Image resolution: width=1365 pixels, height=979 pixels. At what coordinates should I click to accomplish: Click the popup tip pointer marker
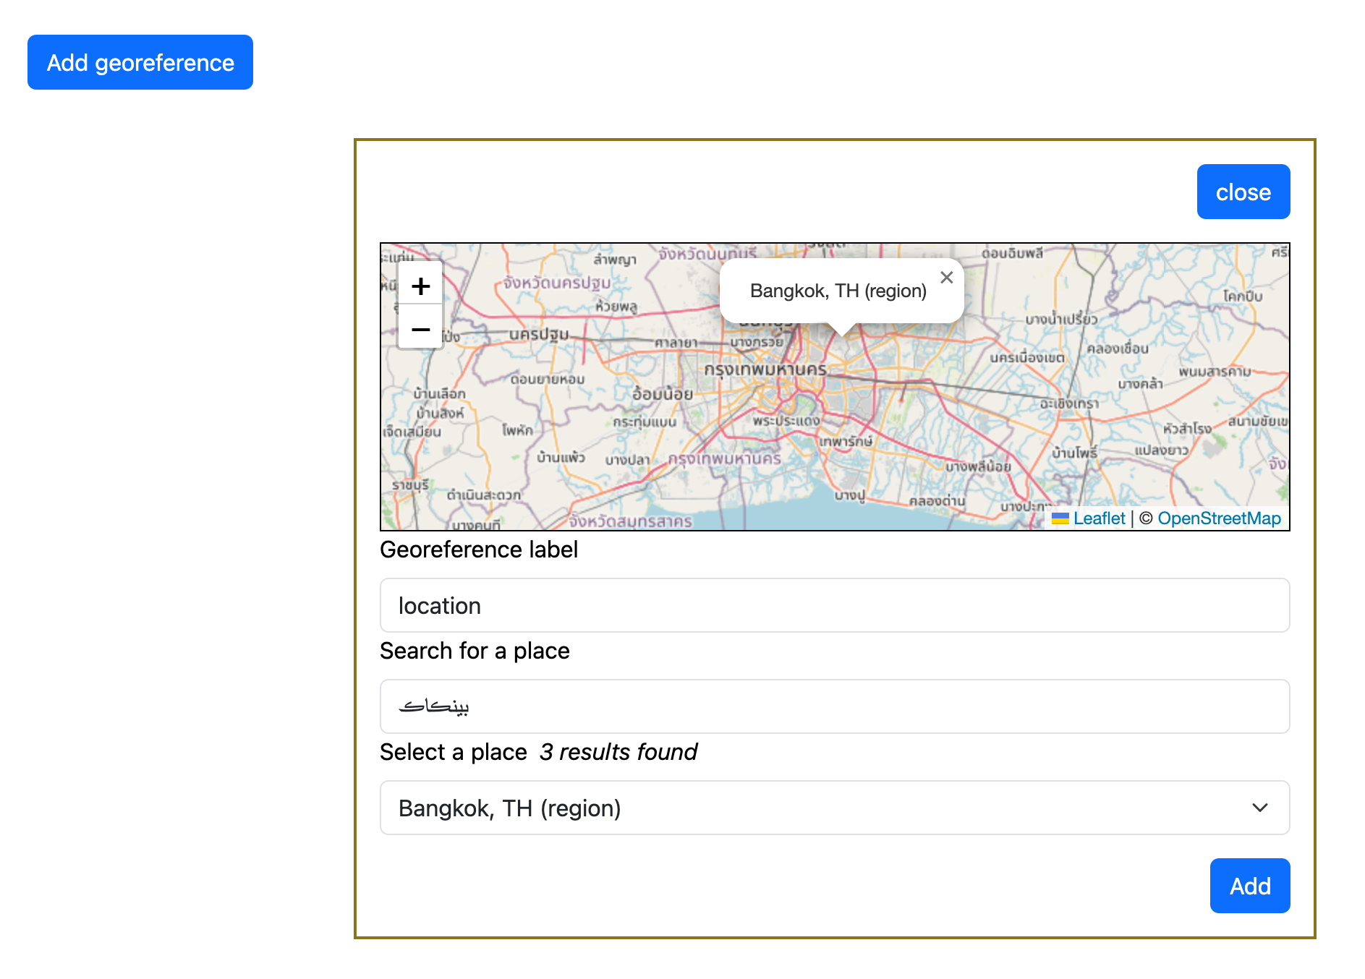pyautogui.click(x=842, y=329)
